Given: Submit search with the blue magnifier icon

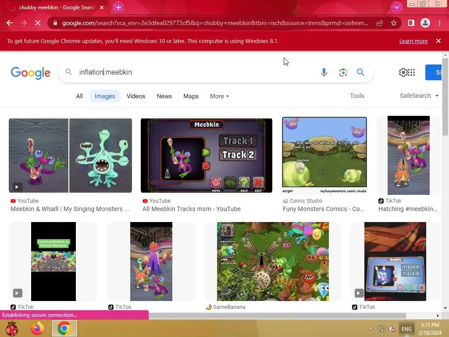Looking at the screenshot, I should pyautogui.click(x=360, y=72).
